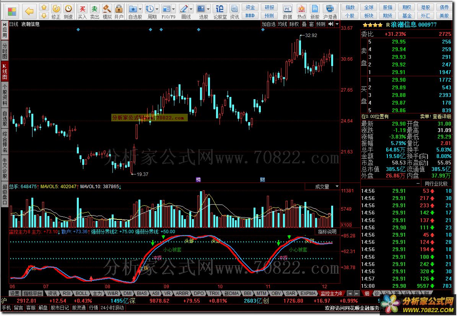
Task: Open the 设置 settings tab
Action: click(15, 293)
